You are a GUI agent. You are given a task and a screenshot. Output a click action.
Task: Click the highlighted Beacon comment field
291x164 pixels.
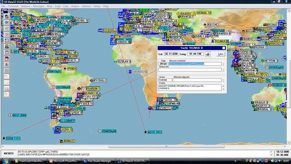(195, 64)
